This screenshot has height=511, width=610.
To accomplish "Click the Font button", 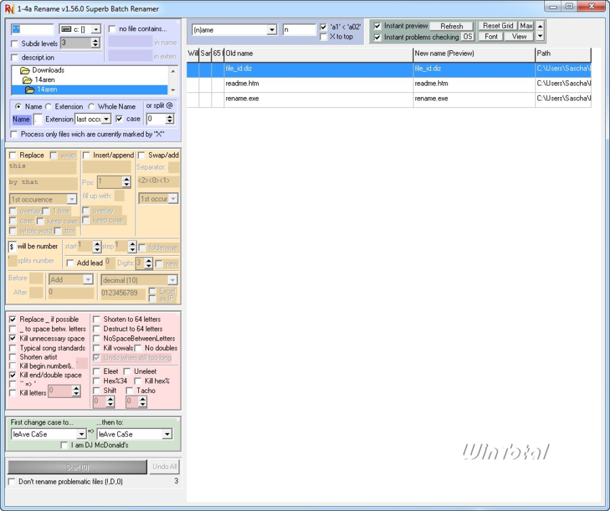I will tap(491, 37).
